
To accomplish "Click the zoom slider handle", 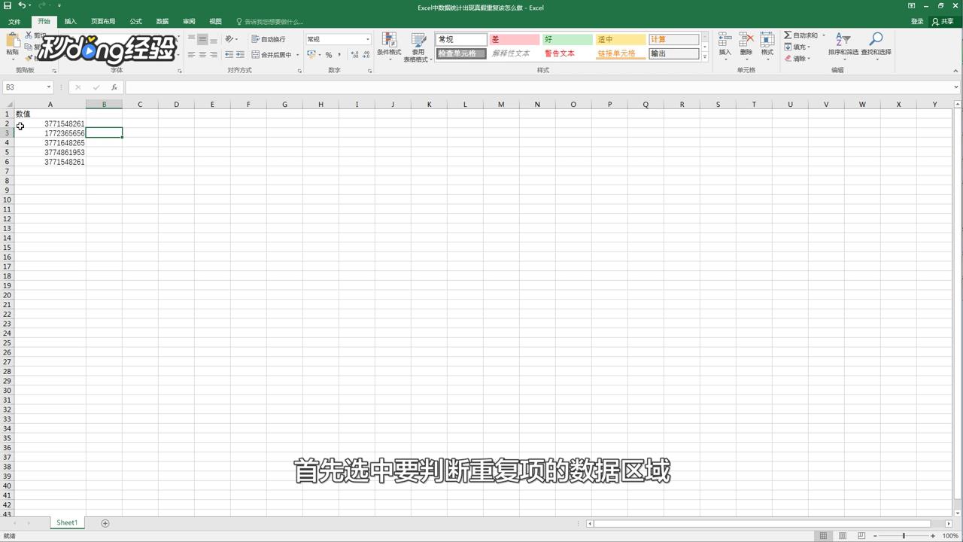I will (x=904, y=536).
